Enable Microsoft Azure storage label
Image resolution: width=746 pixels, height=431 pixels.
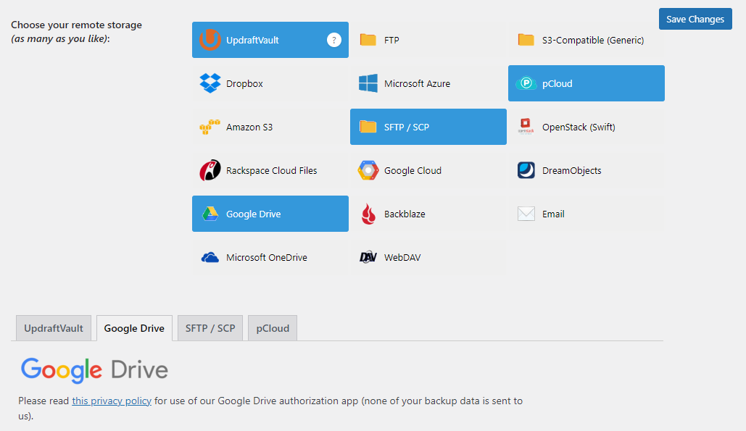(418, 83)
